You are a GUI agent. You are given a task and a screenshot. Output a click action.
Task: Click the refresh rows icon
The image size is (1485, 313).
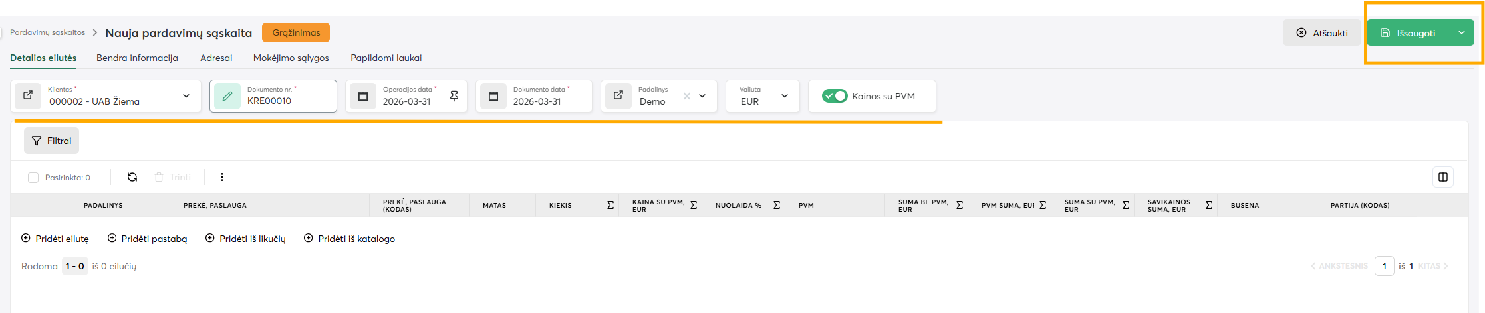click(132, 177)
